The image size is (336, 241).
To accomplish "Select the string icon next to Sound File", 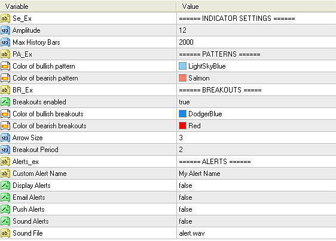I will [x=5, y=233].
